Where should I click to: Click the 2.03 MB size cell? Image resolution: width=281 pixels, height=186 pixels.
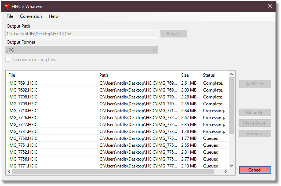pyautogui.click(x=189, y=90)
